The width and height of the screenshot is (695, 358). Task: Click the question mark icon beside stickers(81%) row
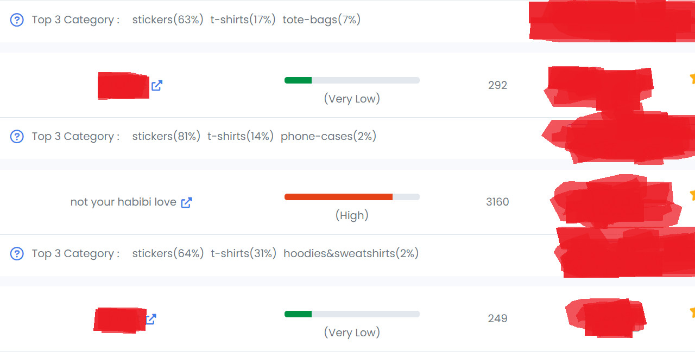(17, 137)
